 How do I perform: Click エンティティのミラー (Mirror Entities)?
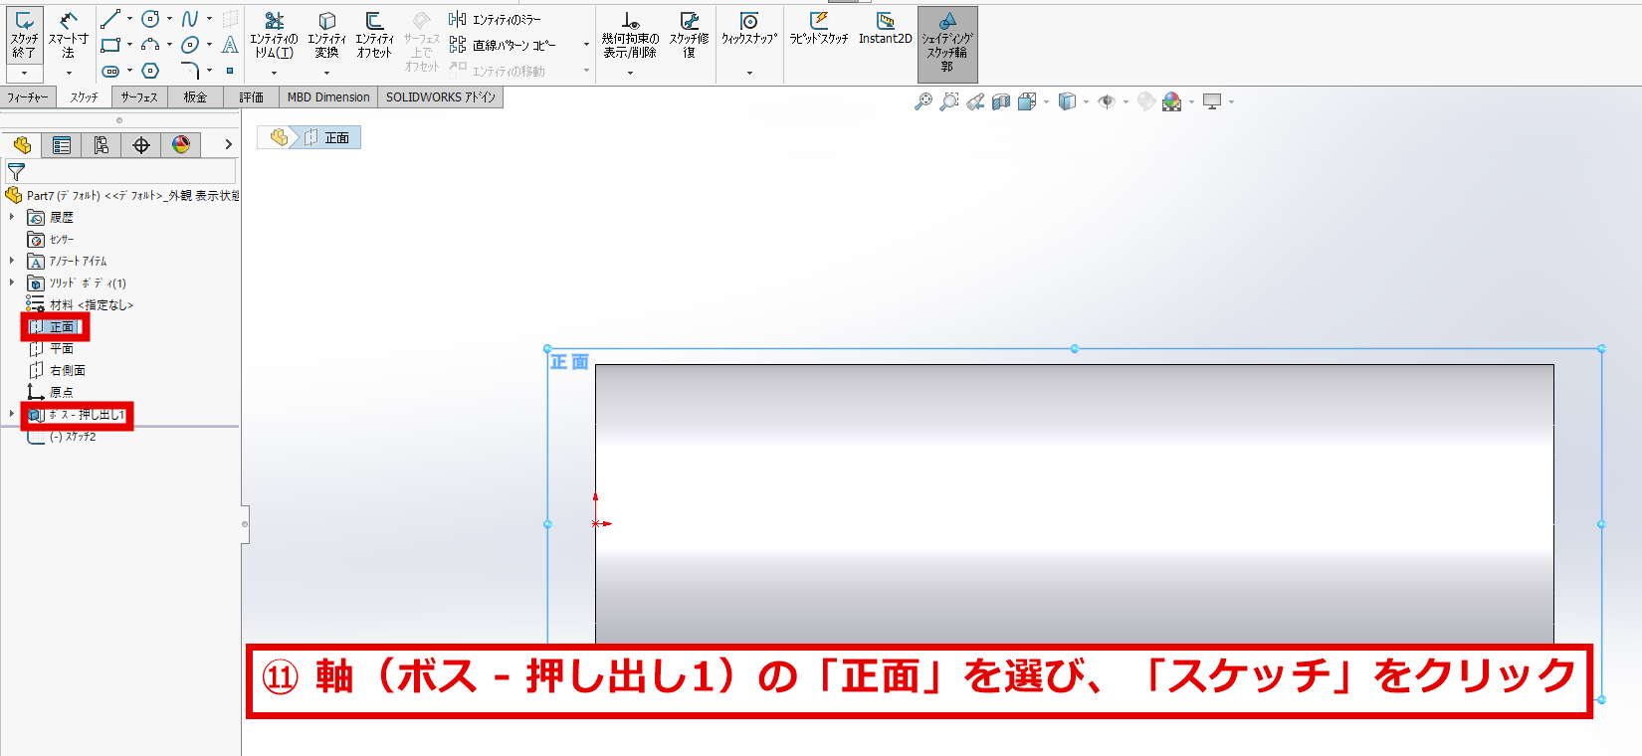coord(496,19)
